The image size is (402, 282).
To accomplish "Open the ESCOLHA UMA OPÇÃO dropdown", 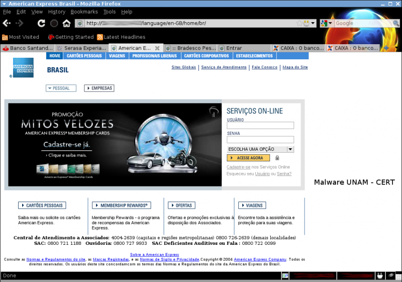I will tap(260, 149).
